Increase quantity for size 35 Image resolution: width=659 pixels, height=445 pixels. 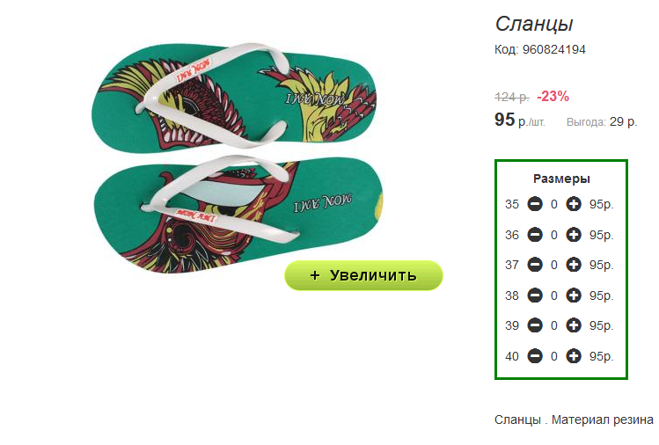click(x=574, y=204)
